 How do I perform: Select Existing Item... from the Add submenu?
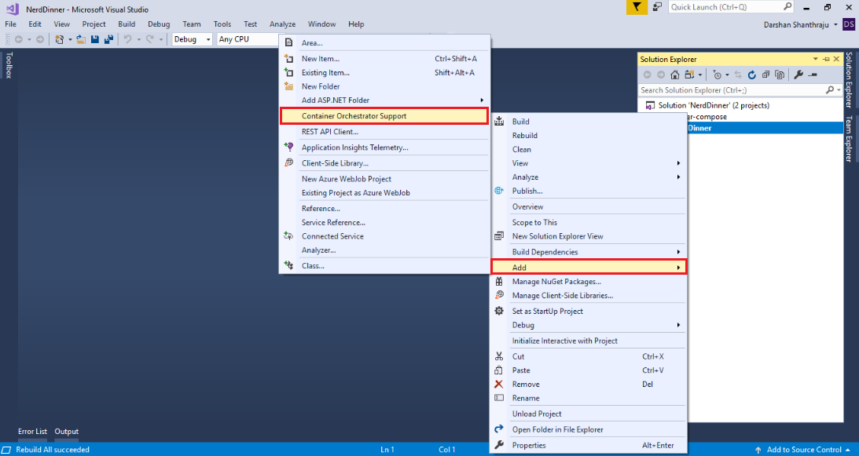coord(384,72)
